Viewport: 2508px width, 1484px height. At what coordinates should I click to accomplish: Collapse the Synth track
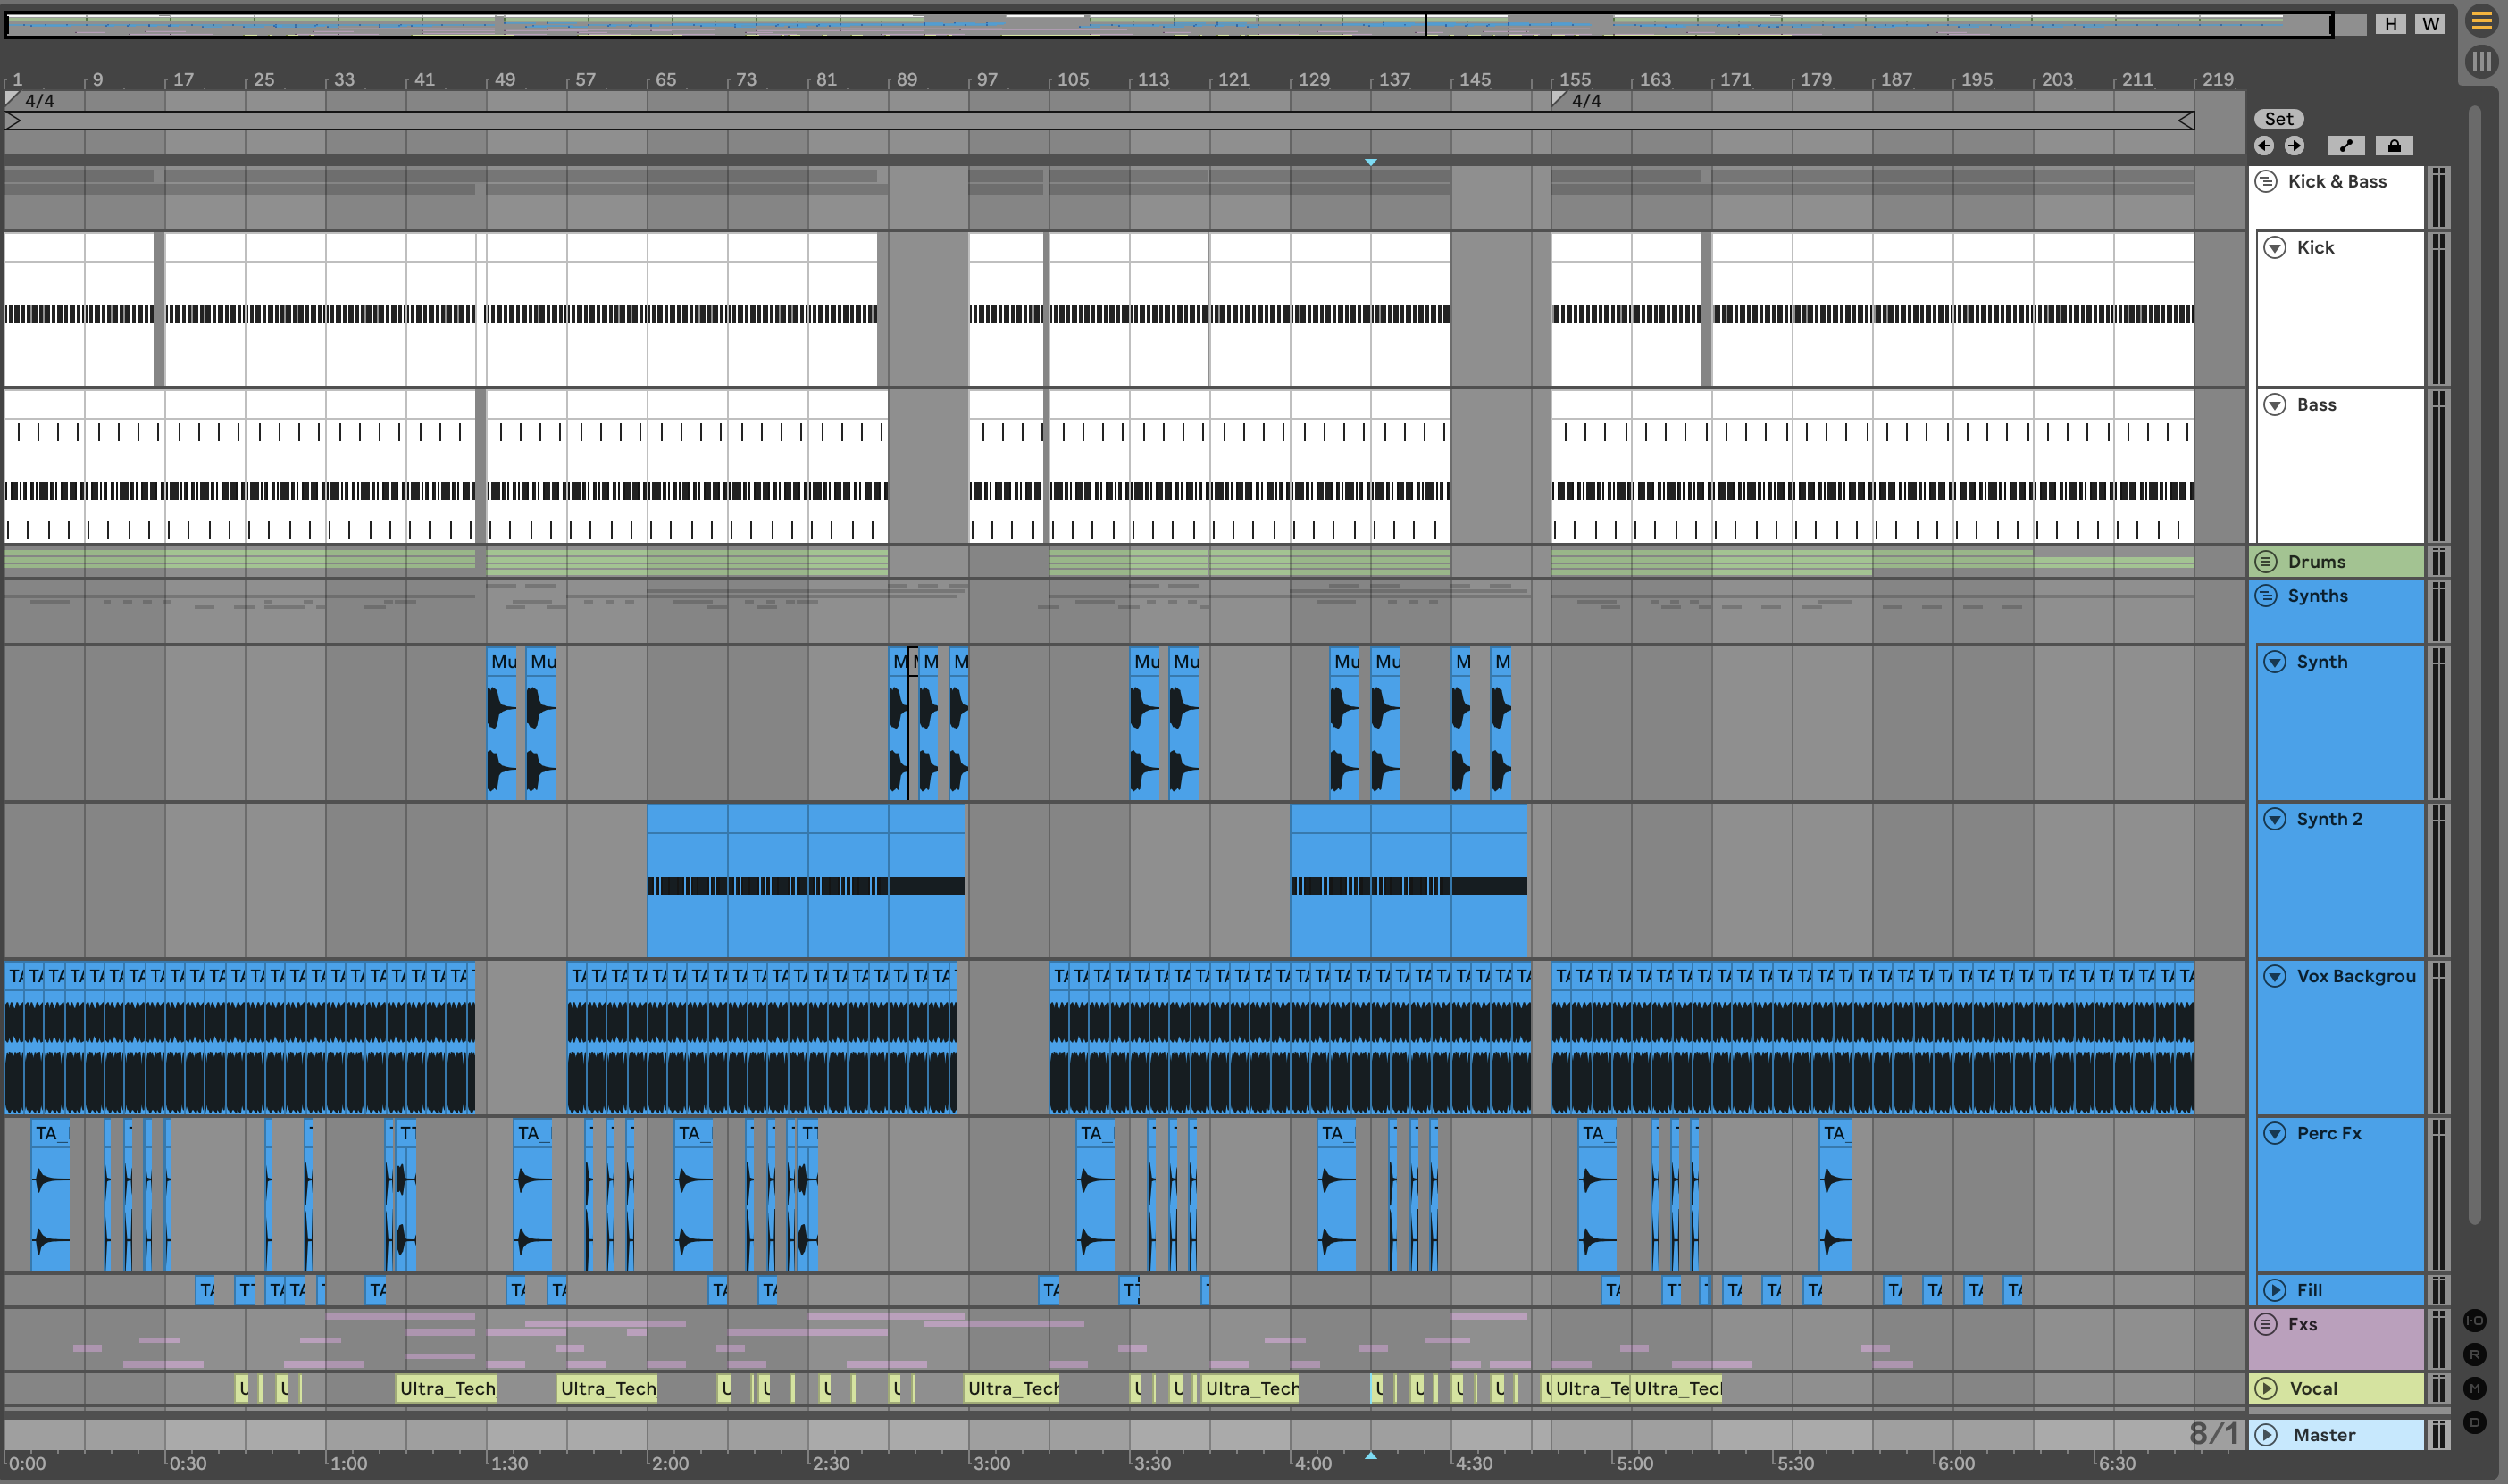2275,662
